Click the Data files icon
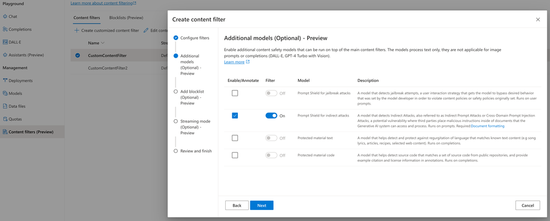This screenshot has height=221, width=550. coord(5,106)
